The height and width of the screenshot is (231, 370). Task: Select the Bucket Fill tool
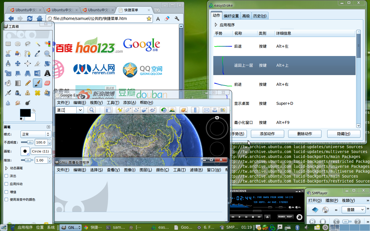8,83
